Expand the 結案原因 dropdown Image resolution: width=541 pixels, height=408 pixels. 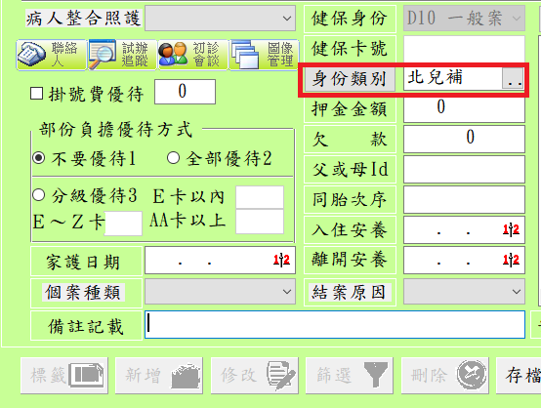coord(464,292)
